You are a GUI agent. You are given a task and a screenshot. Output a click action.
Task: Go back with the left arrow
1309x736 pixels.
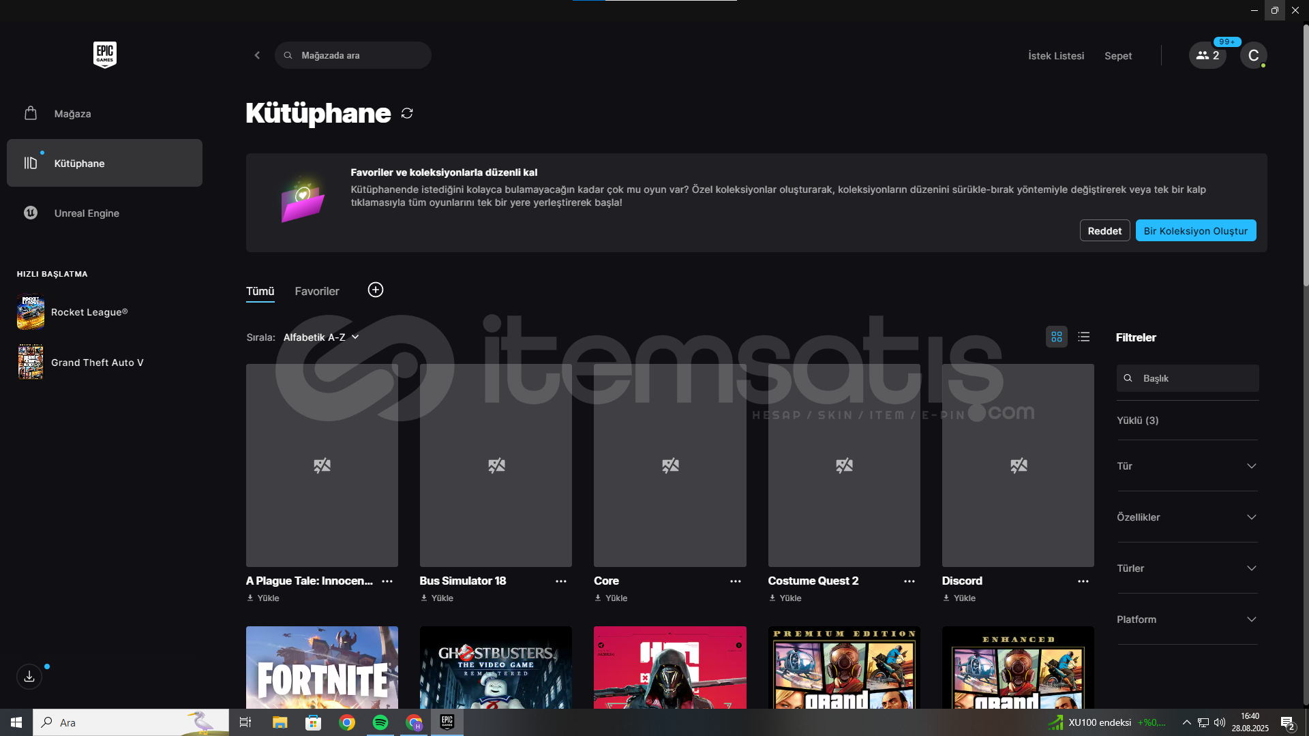click(x=257, y=55)
